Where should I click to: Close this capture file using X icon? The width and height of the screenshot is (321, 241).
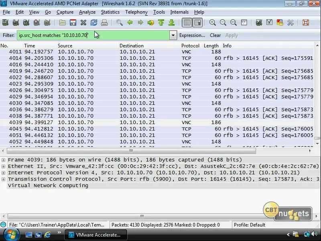[x=83, y=22]
